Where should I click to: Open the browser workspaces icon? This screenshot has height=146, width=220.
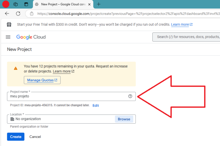coord(16,4)
